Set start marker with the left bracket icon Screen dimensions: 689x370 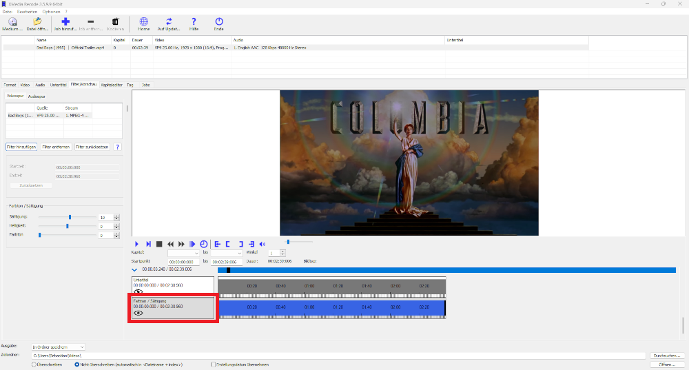pyautogui.click(x=228, y=244)
